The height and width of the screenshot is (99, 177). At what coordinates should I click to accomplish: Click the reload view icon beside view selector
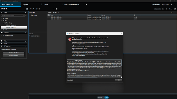pos(57,9)
